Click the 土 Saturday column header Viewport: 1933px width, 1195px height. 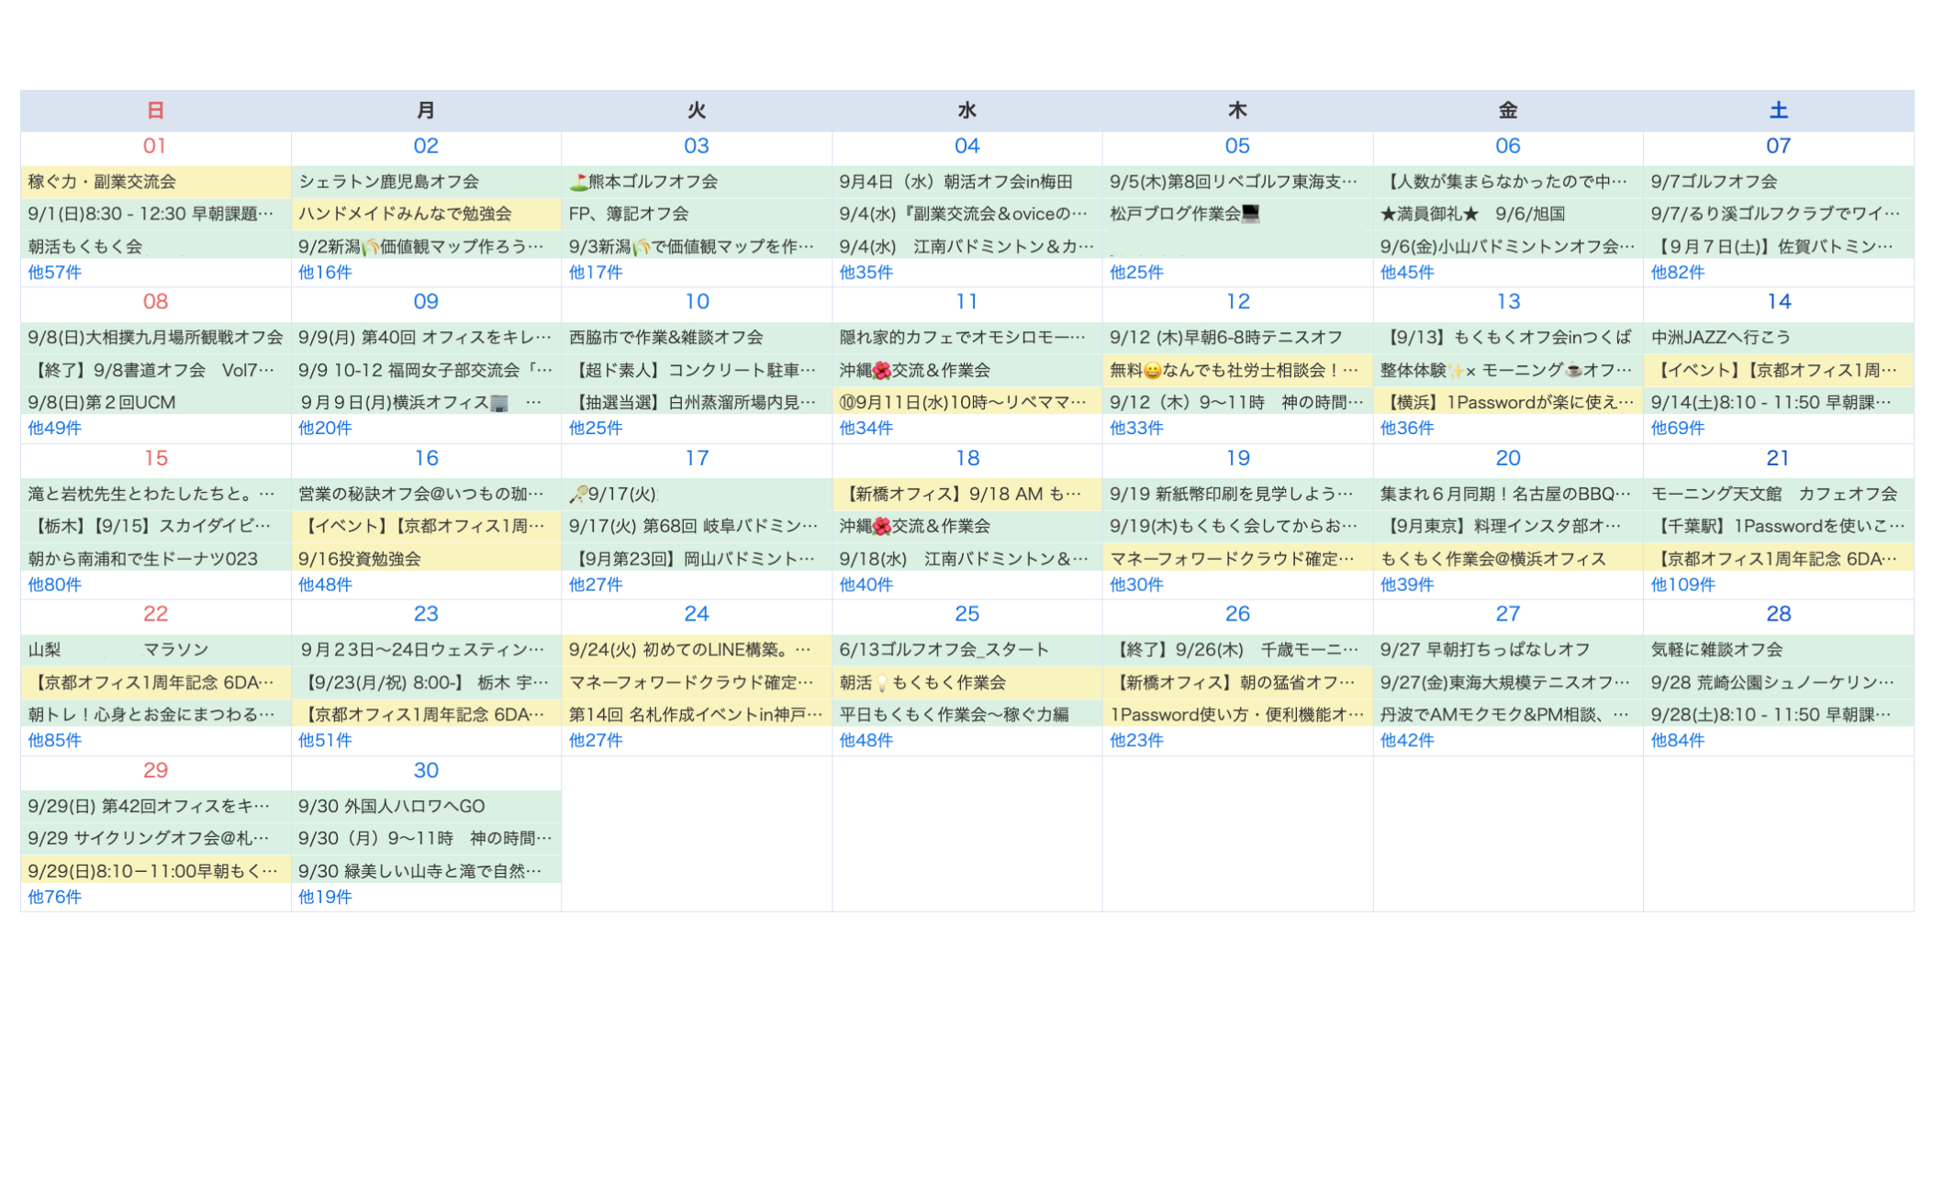click(x=1778, y=111)
